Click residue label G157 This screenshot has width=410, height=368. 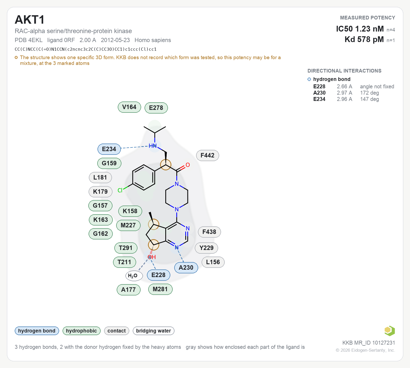[100, 206]
